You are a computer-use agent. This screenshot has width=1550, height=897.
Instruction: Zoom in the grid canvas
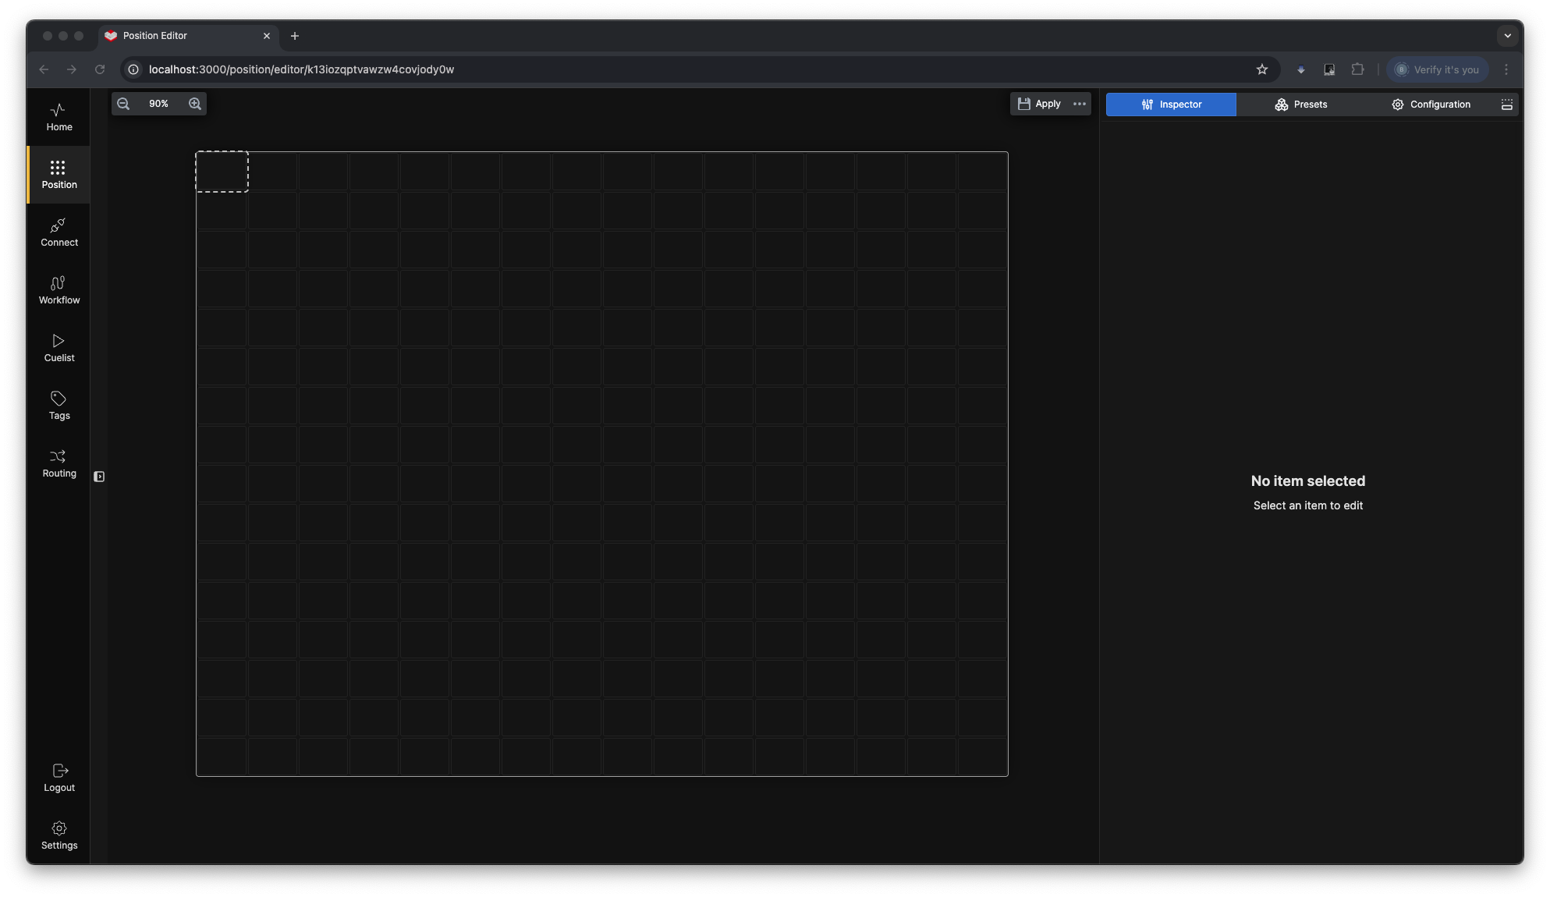tap(195, 104)
